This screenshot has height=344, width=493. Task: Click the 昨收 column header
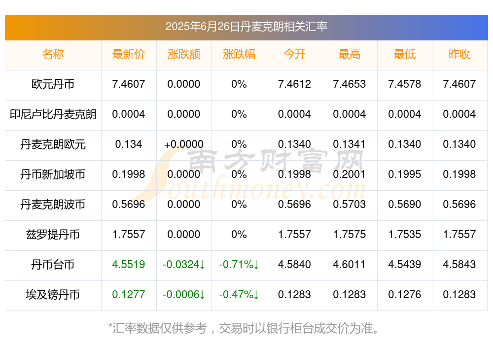click(459, 54)
